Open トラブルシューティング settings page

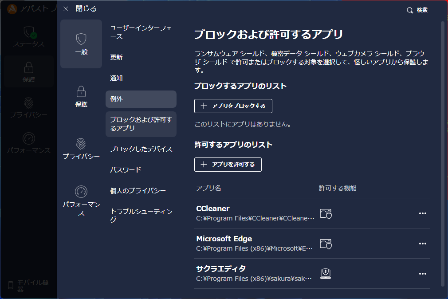coord(141,216)
